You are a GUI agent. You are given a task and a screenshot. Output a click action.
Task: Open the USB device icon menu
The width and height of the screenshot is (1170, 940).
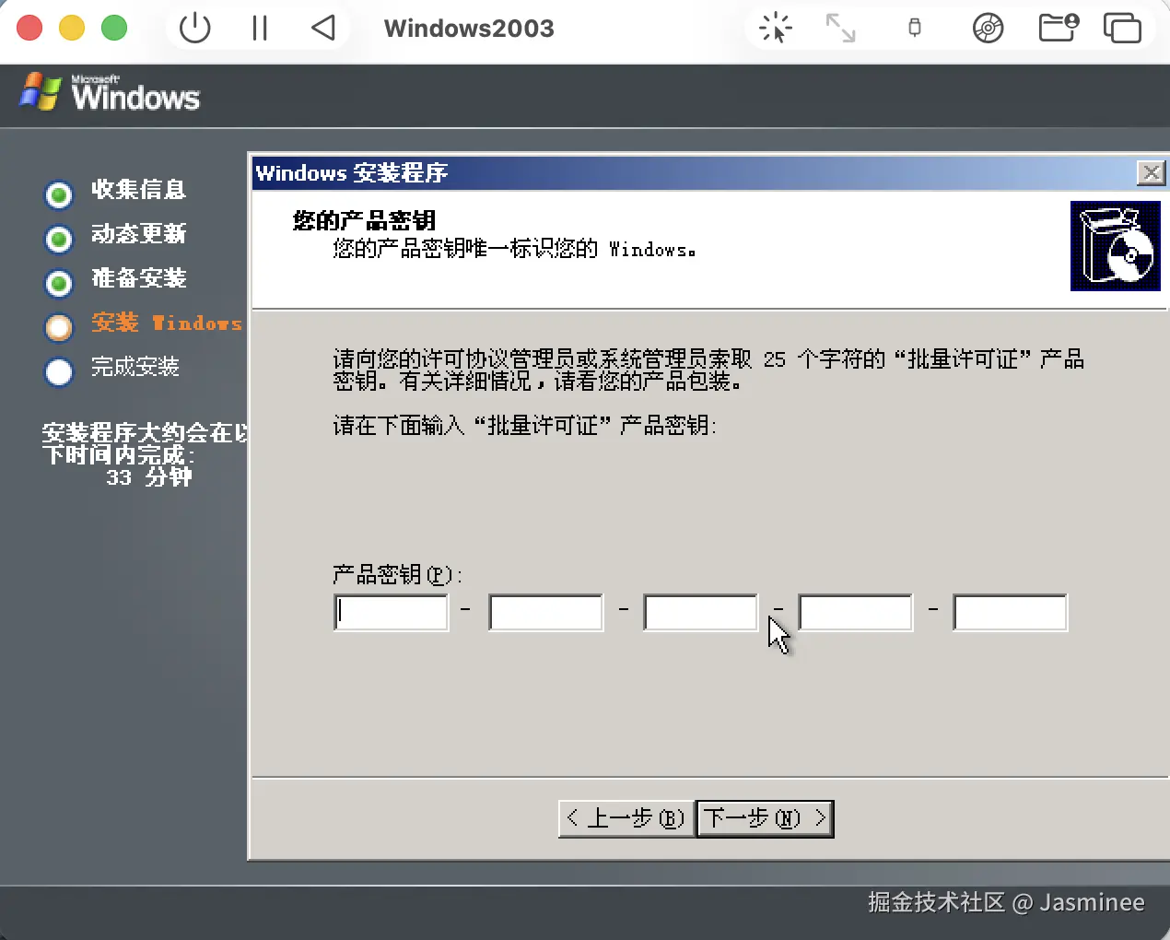[x=915, y=28]
